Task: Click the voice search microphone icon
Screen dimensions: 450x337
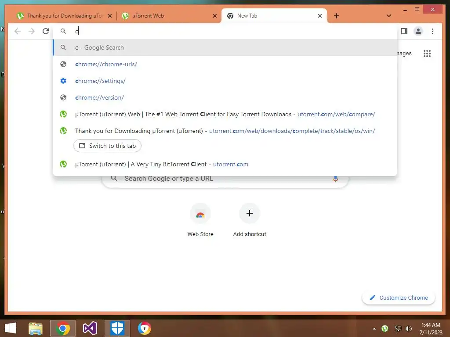Action: 335,179
